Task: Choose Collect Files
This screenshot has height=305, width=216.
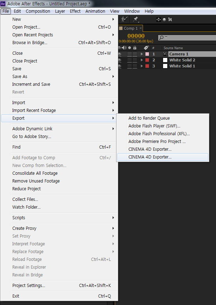Action: click(x=59, y=199)
